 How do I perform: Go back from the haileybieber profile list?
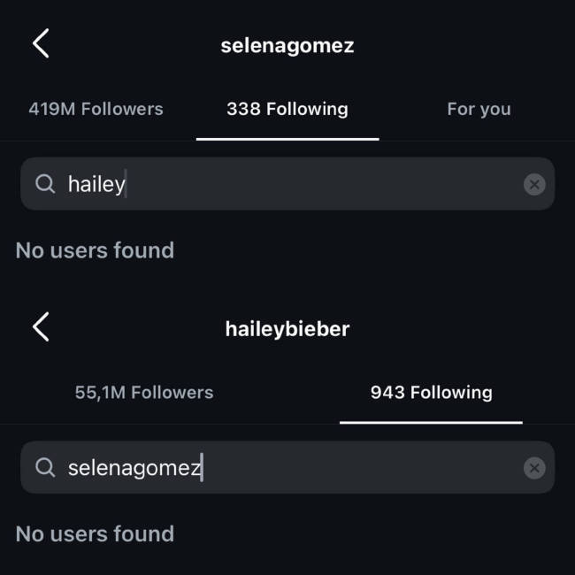[41, 327]
